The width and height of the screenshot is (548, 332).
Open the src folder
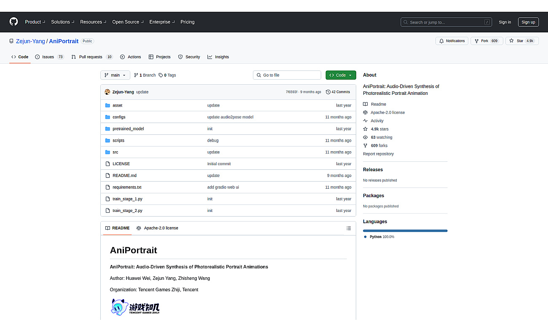coord(115,152)
